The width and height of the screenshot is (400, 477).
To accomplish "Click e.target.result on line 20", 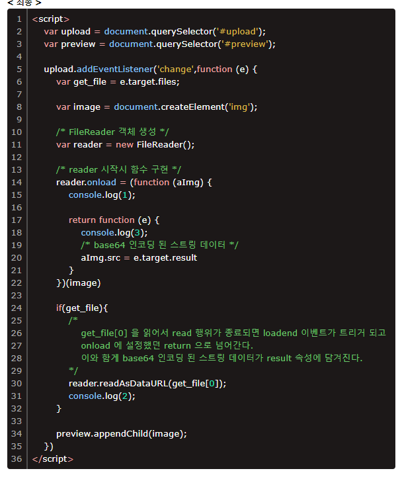I will coord(165,258).
